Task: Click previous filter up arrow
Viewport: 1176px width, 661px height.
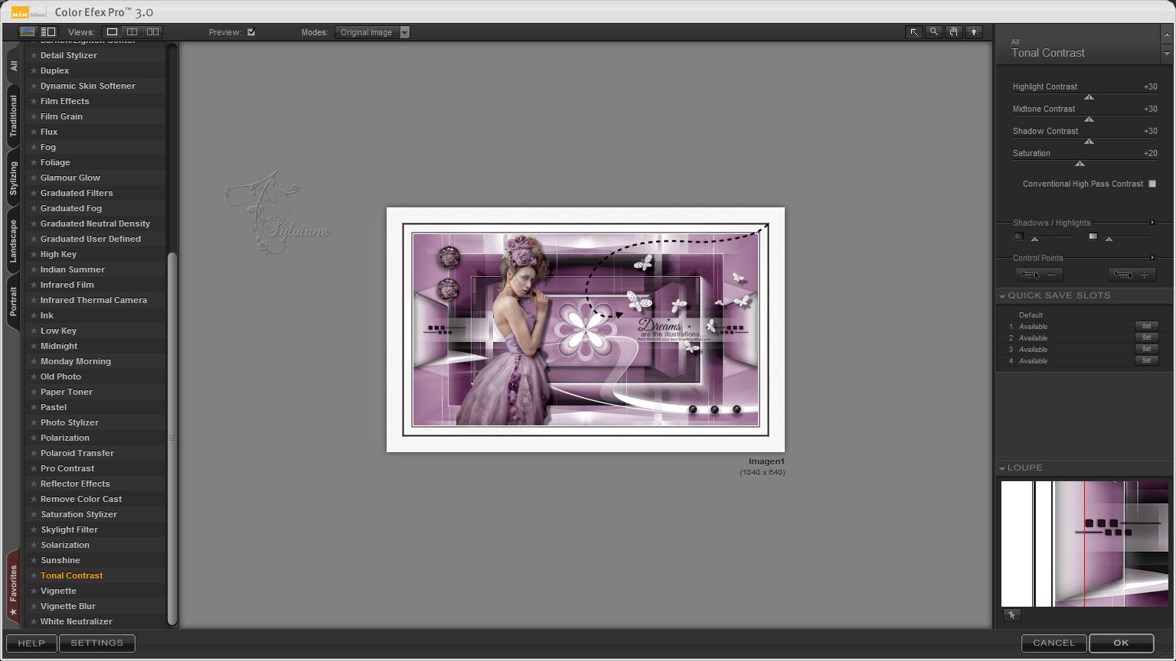Action: coord(1167,35)
